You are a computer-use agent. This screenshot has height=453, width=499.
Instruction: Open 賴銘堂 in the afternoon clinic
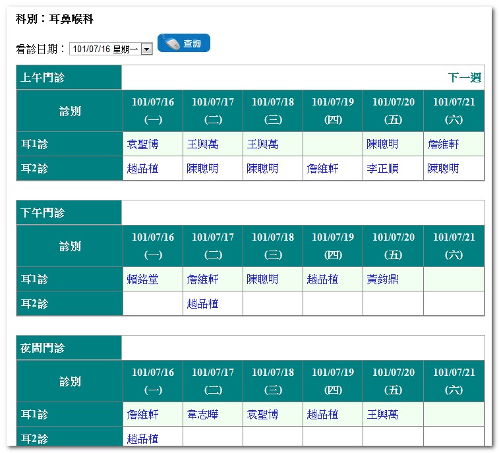coord(142,279)
